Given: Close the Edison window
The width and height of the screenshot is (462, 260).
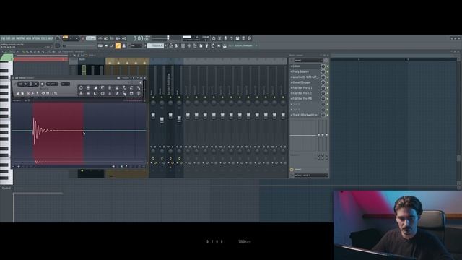Looking at the screenshot, I should [145, 78].
